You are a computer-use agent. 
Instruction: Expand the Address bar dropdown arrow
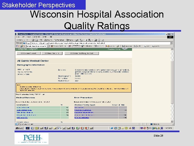click(x=171, y=43)
